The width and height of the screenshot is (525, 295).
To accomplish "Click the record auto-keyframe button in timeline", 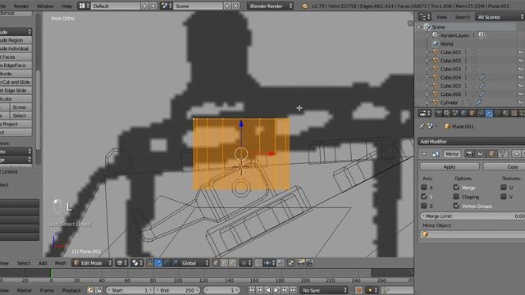I will 358,290.
